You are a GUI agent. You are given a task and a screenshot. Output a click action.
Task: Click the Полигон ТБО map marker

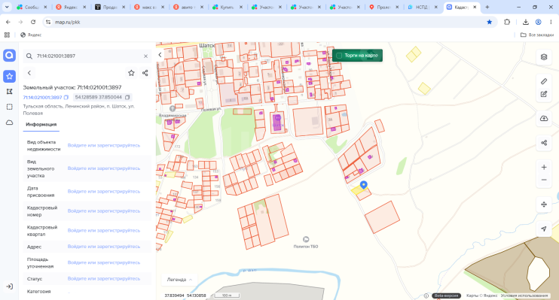pyautogui.click(x=306, y=239)
